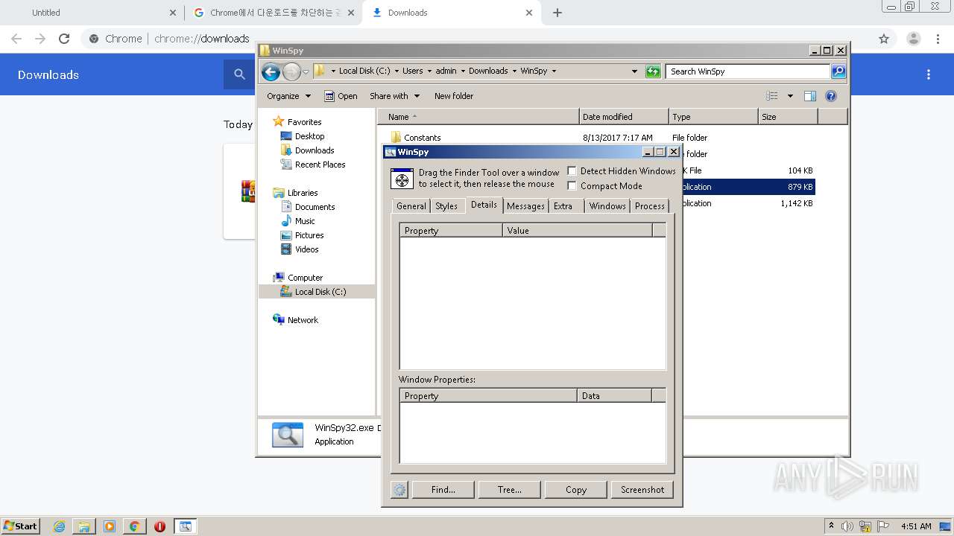Open Music library
This screenshot has height=536, width=954.
tap(305, 221)
